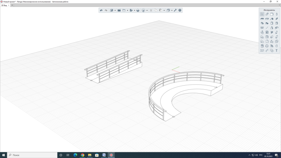Viewport: 281px width, 158px height.
Task: Open the notification center icon
Action: (x=276, y=155)
